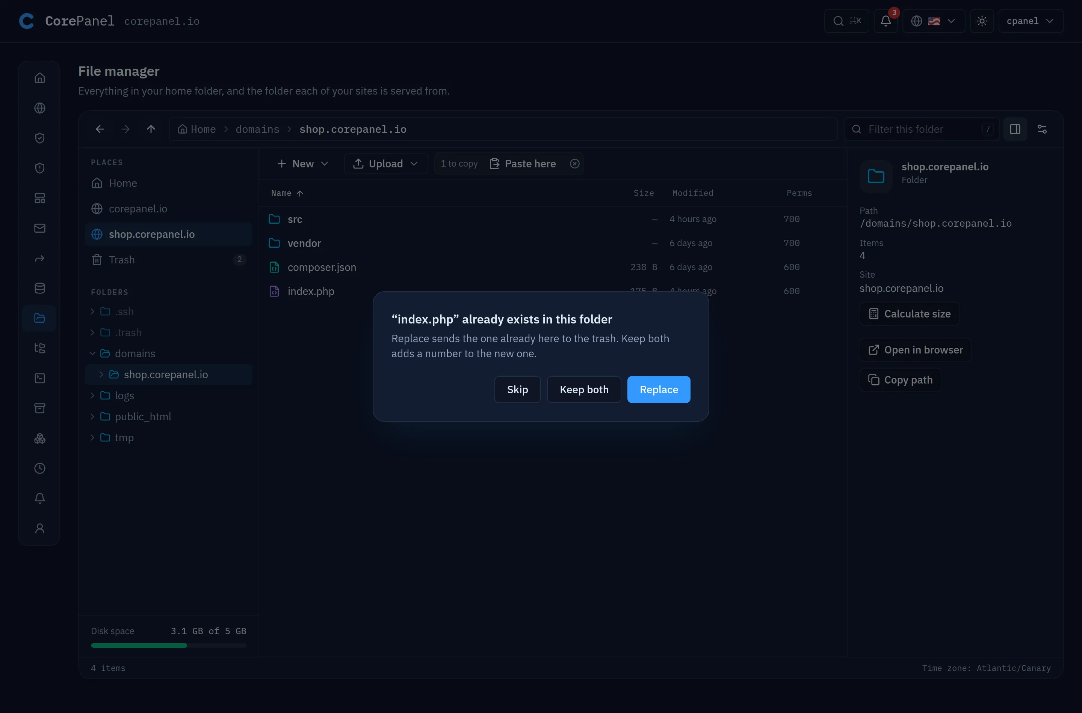The width and height of the screenshot is (1082, 713).
Task: Go up one folder level arrow
Action: tap(151, 129)
